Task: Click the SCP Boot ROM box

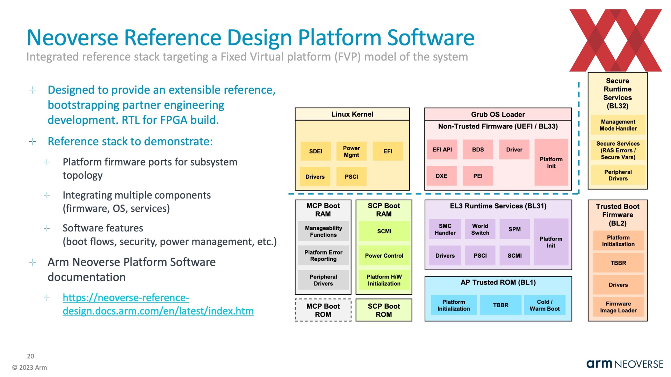Action: [384, 310]
